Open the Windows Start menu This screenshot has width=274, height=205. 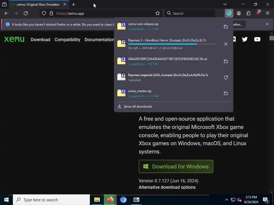tap(6, 200)
